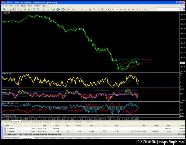Screen dimensions: 186x145
Task: Select the vertical line drawing tool
Action: pos(78,10)
